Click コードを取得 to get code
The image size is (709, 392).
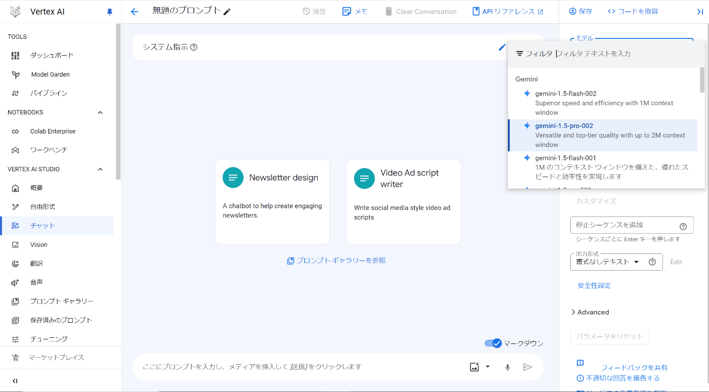(633, 12)
